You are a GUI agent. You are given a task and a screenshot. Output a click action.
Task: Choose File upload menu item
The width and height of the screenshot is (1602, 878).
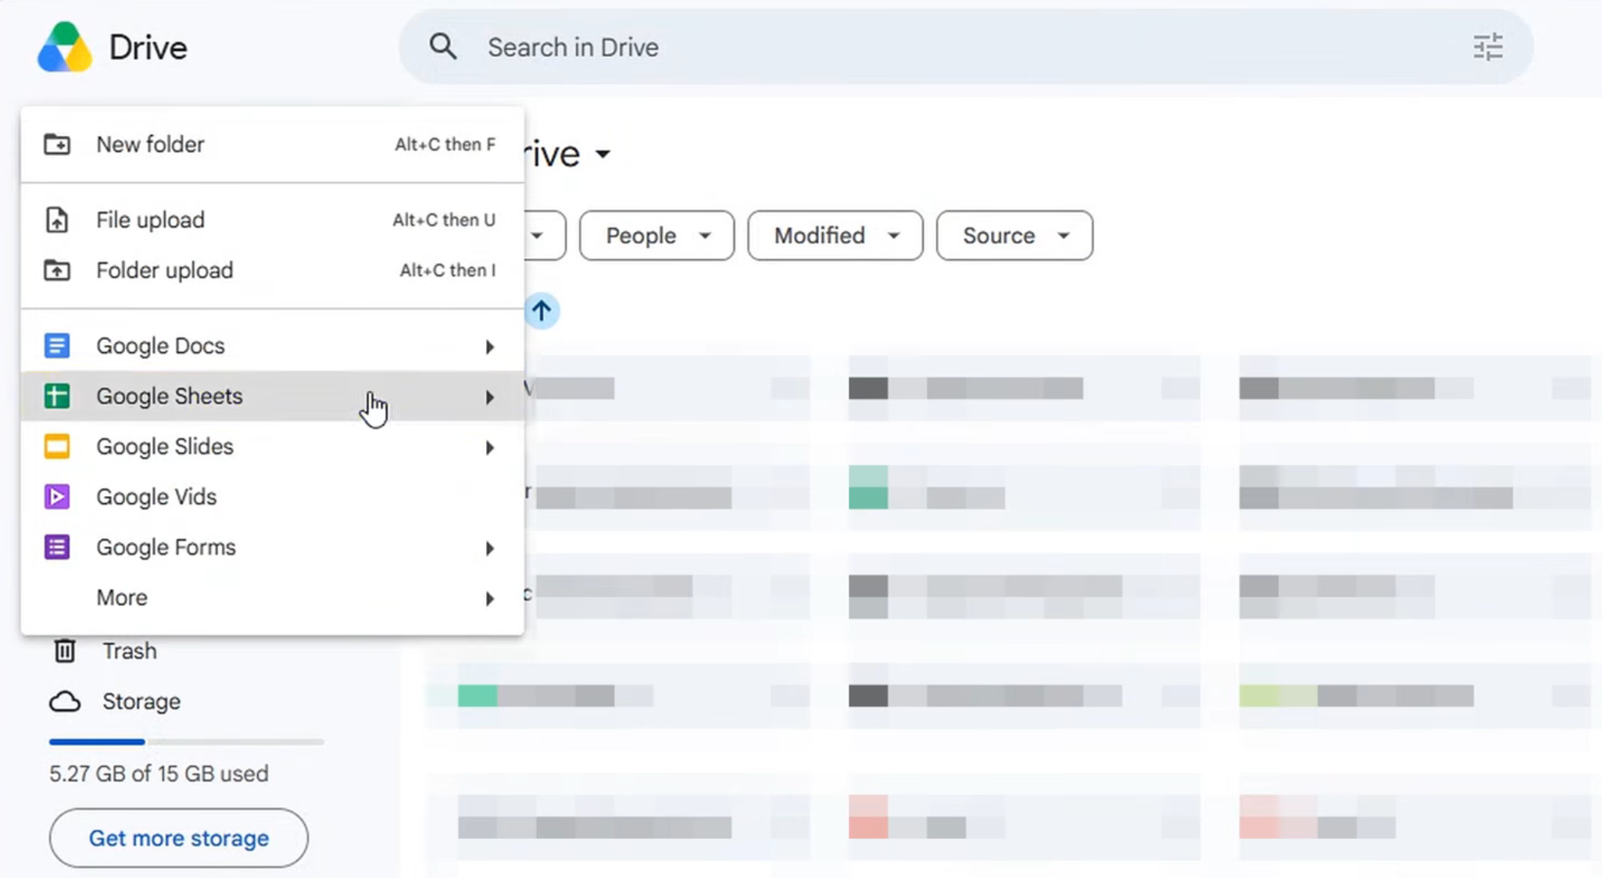tap(272, 220)
